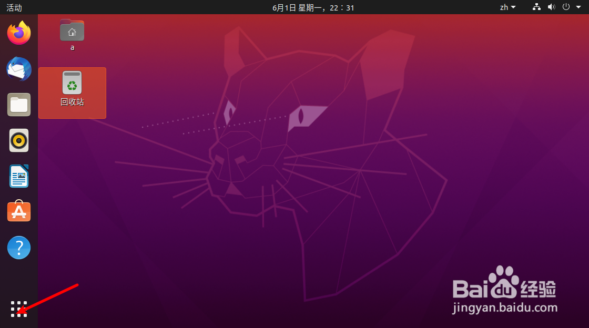Open the clock calendar 6月1日 星期一
589x328 pixels.
[x=313, y=7]
